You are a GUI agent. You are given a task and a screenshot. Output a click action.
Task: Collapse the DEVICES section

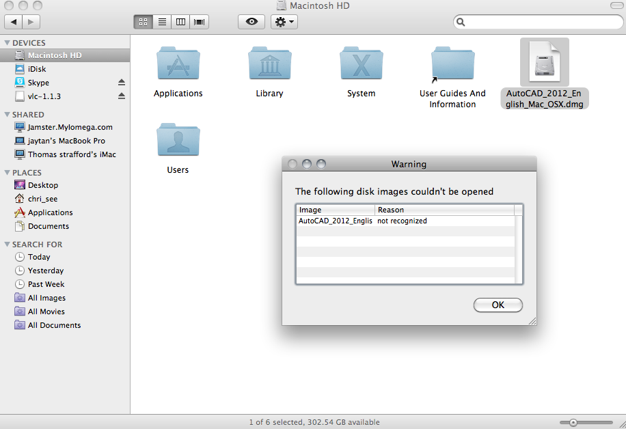pos(7,43)
